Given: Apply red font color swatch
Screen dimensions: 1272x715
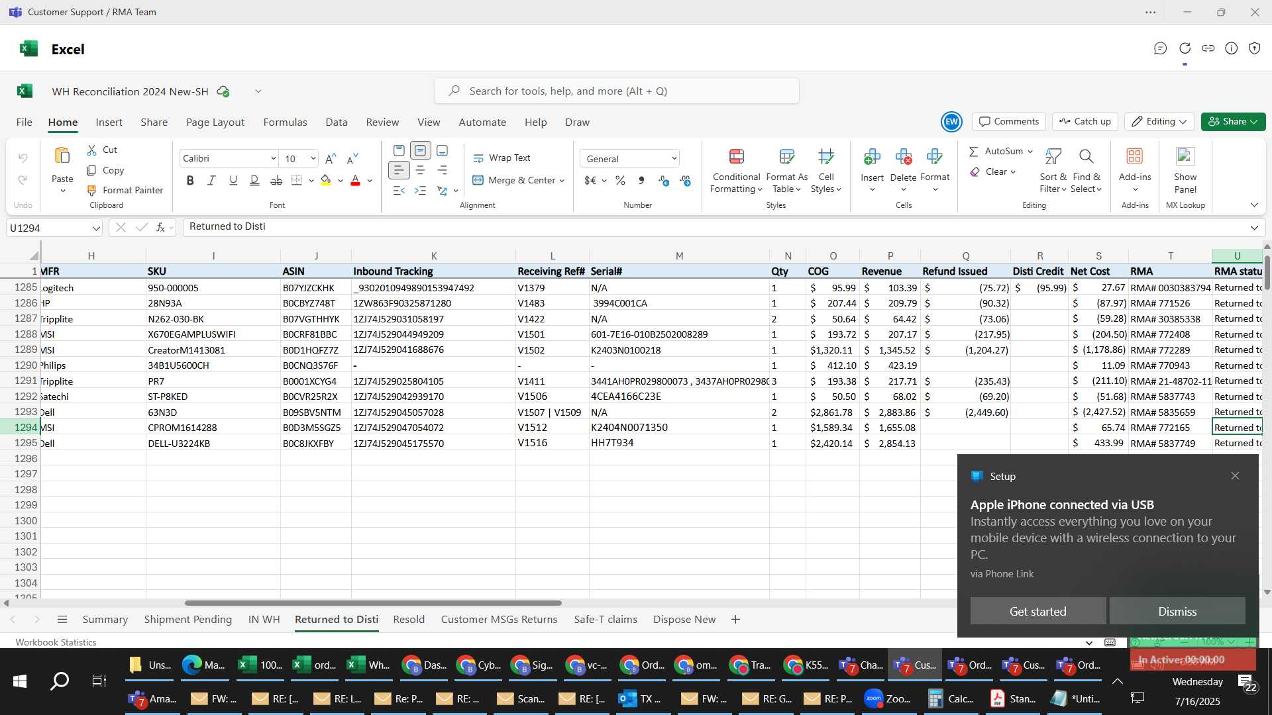Looking at the screenshot, I should tap(355, 180).
